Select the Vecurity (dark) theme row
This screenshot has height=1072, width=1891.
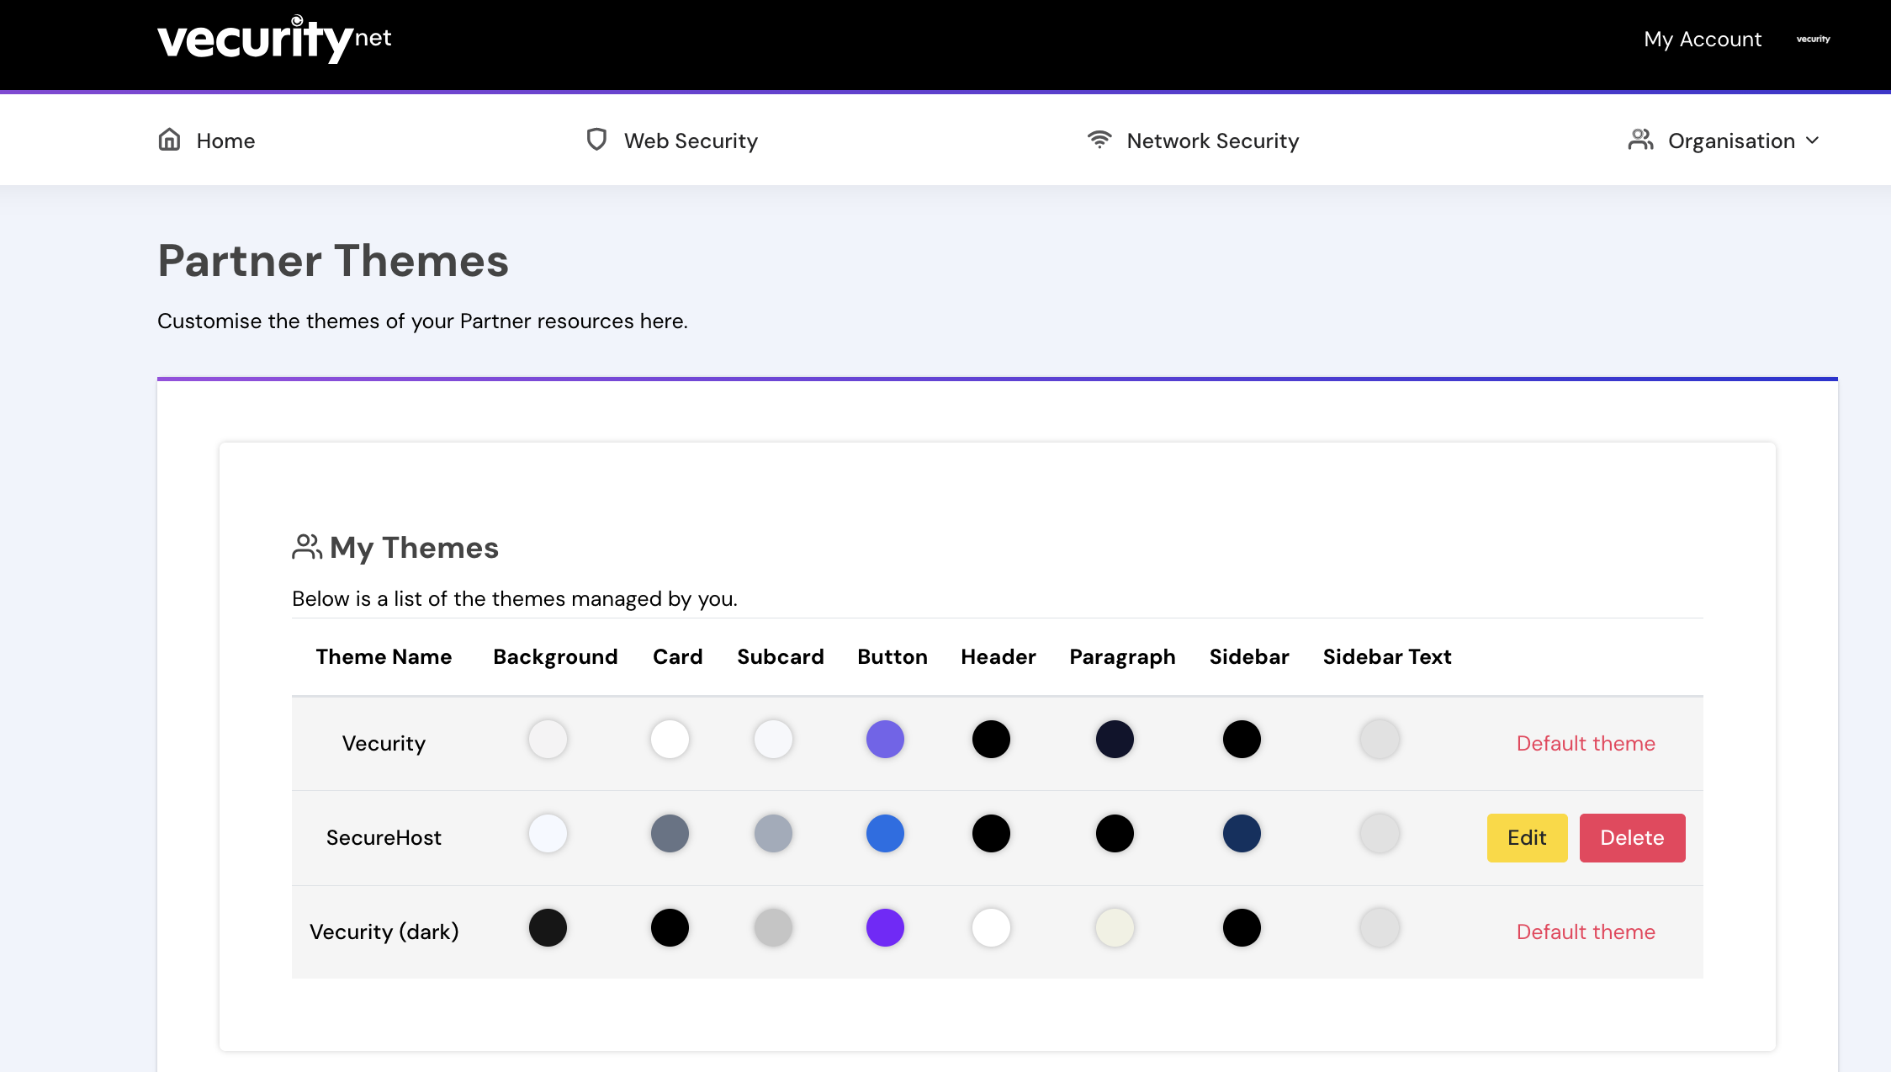click(x=384, y=931)
